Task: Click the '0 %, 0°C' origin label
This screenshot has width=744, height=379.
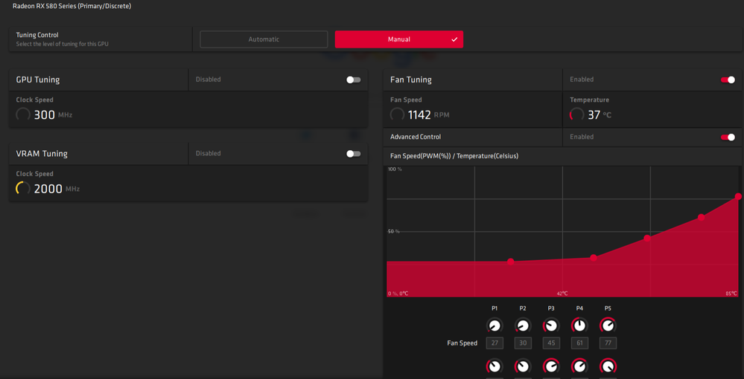Action: 398,294
